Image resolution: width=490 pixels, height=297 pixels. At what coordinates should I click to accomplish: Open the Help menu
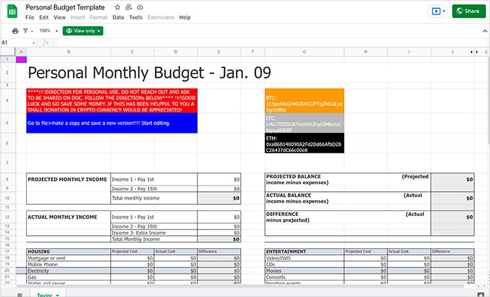click(x=184, y=17)
